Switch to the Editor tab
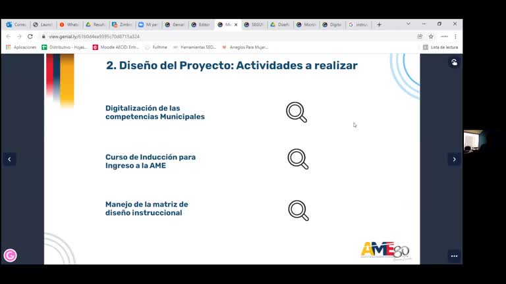The width and height of the screenshot is (506, 284). pyautogui.click(x=201, y=24)
